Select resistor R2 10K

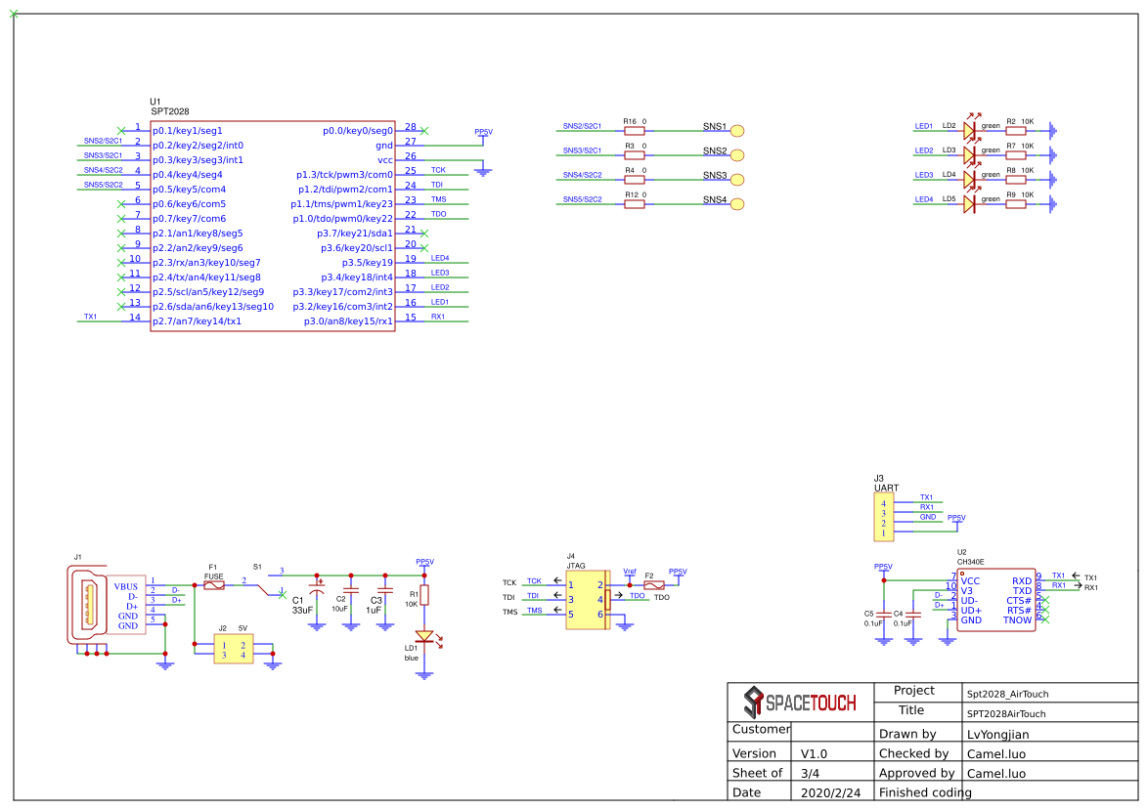(x=1015, y=131)
